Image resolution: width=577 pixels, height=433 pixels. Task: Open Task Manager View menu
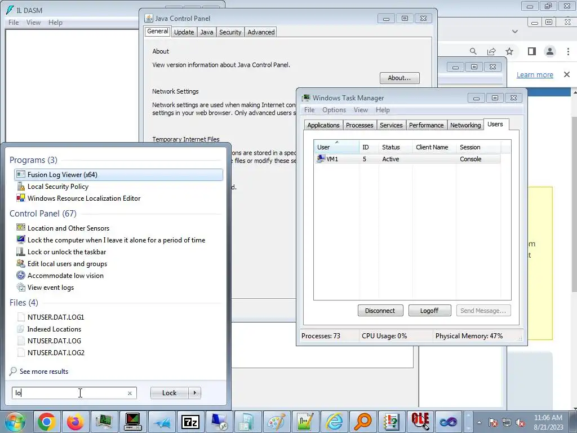coord(361,110)
